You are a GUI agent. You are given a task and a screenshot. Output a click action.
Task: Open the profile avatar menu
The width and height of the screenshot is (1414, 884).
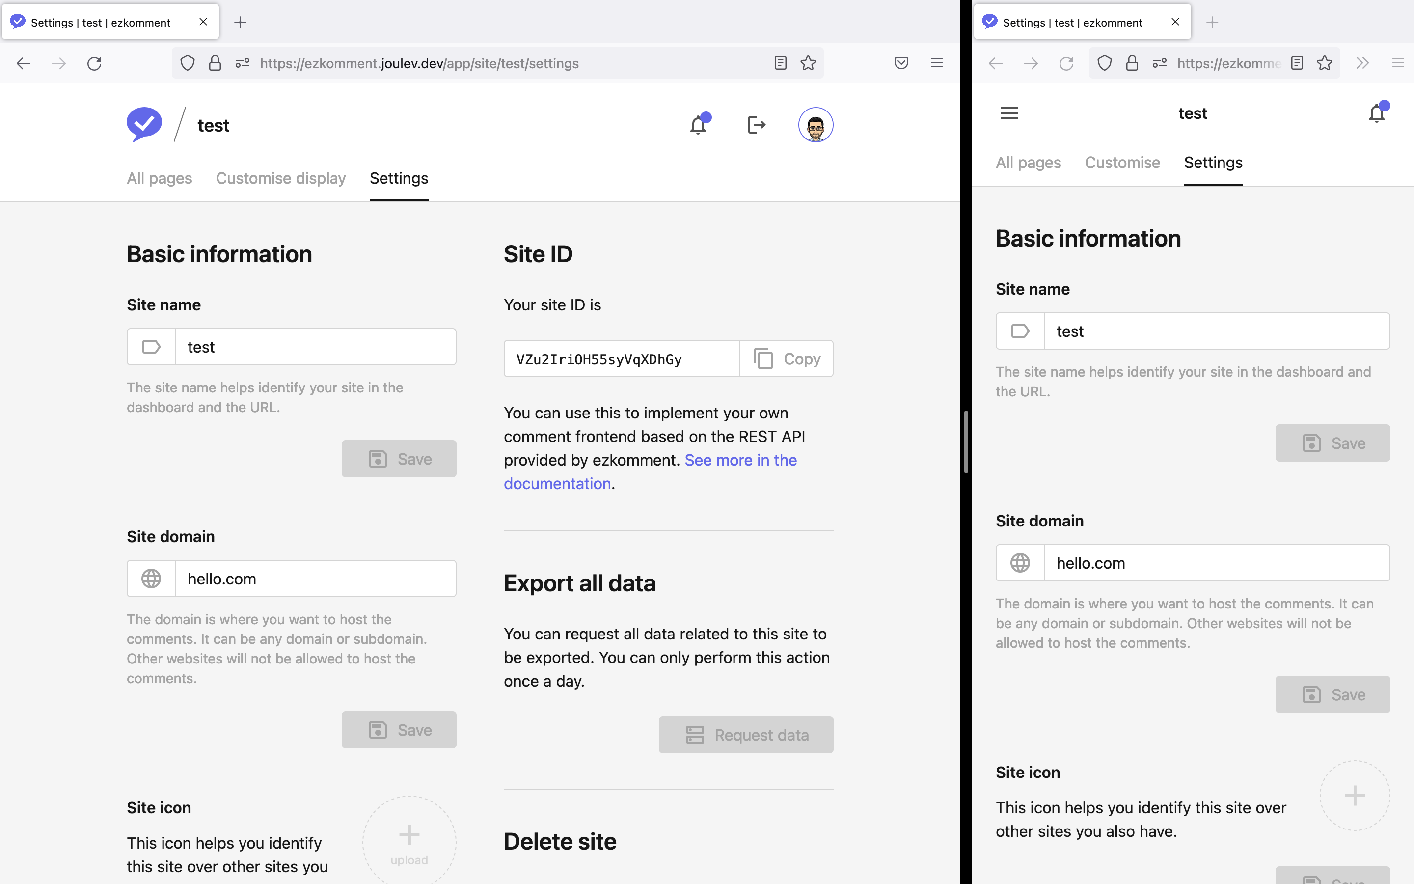point(816,125)
